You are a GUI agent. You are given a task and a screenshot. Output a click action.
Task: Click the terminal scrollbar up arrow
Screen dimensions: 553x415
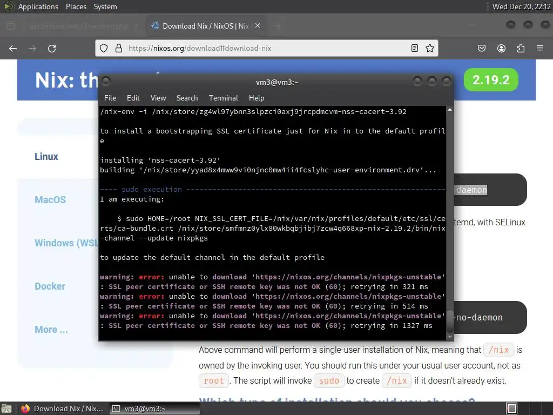click(450, 110)
